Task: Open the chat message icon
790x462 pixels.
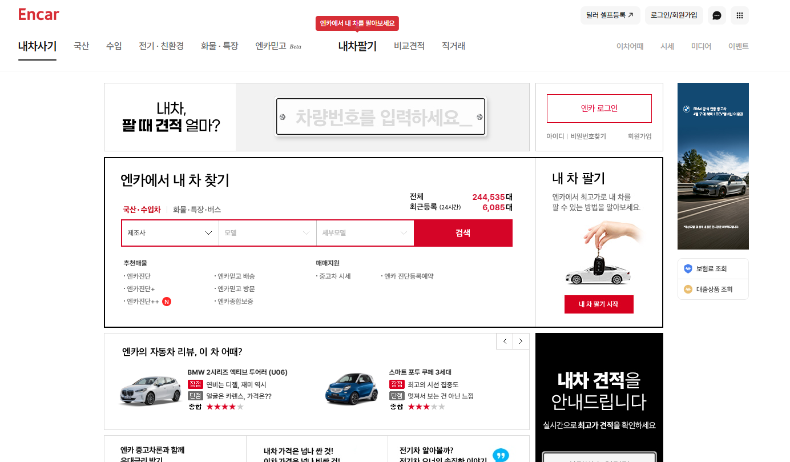Action: pyautogui.click(x=717, y=15)
